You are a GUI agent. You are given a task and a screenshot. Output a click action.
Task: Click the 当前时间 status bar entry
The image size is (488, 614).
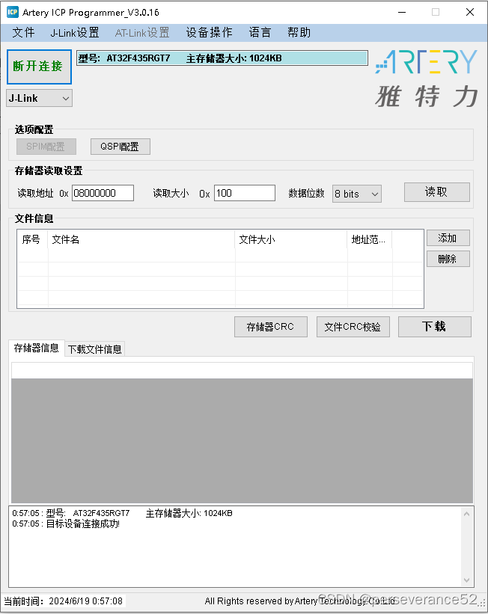click(64, 601)
